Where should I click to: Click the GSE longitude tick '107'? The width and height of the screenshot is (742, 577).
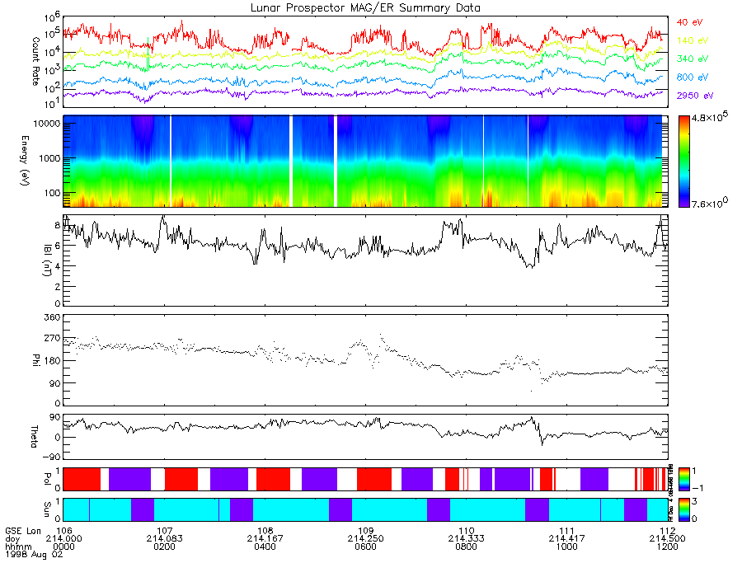pyautogui.click(x=165, y=531)
